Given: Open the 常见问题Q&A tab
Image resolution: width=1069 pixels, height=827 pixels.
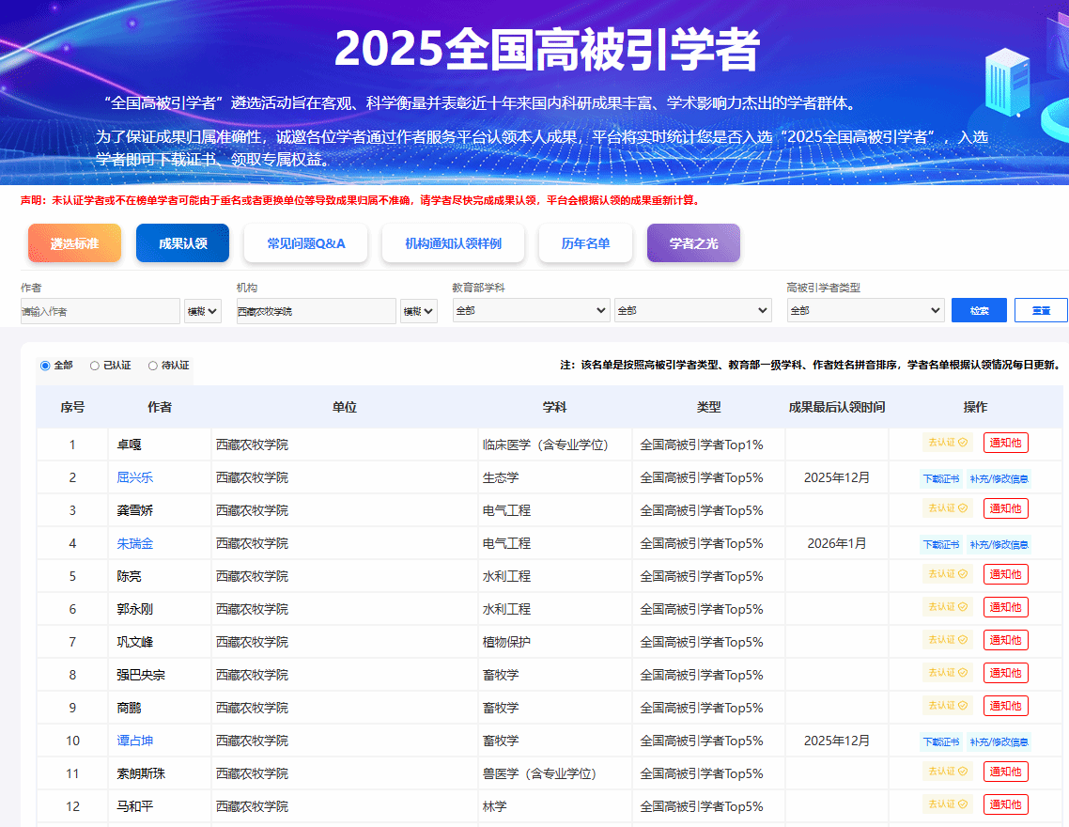Looking at the screenshot, I should click(305, 243).
